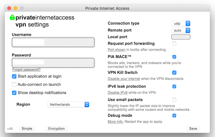Click the Save button
The height and width of the screenshot is (137, 215).
pyautogui.click(x=193, y=129)
